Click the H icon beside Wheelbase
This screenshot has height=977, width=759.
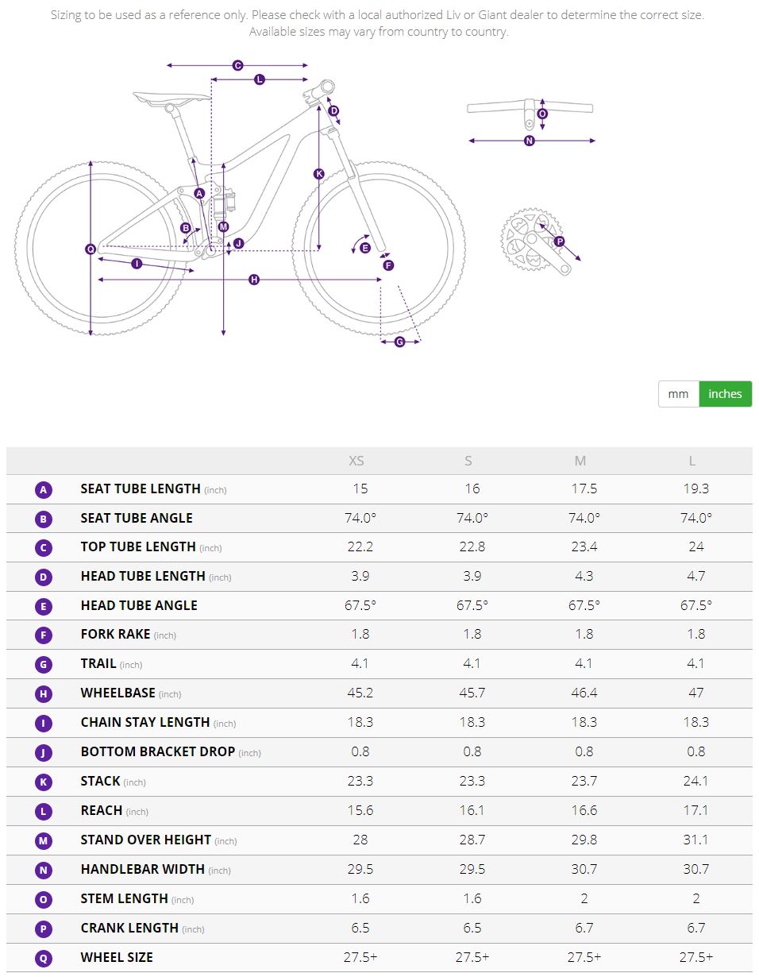(44, 694)
